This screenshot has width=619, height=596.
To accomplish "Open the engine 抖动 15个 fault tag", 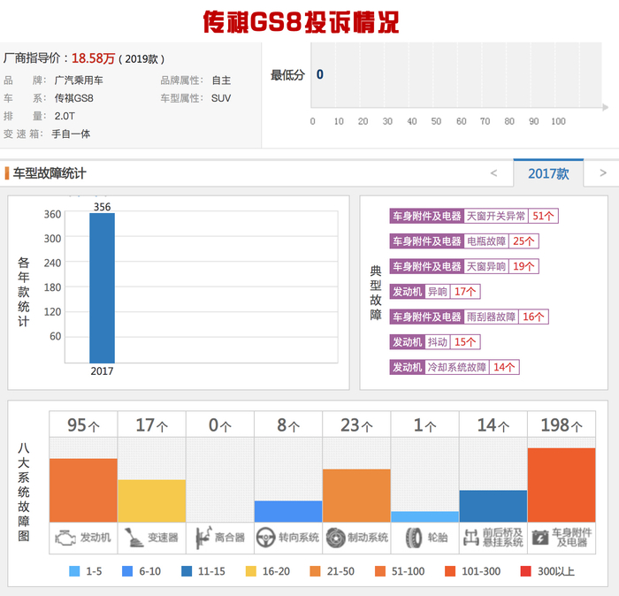I will coord(435,342).
